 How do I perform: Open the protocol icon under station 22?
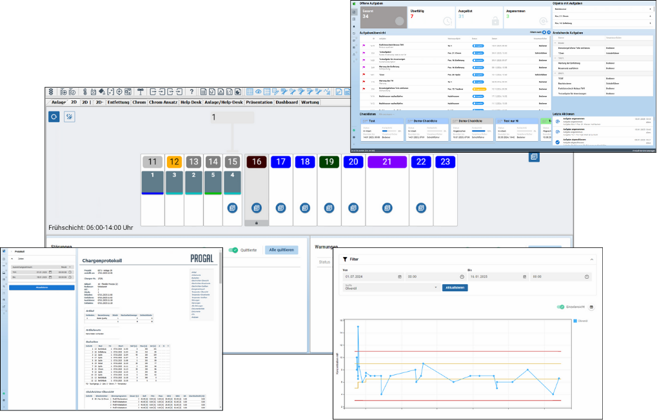pyautogui.click(x=421, y=207)
